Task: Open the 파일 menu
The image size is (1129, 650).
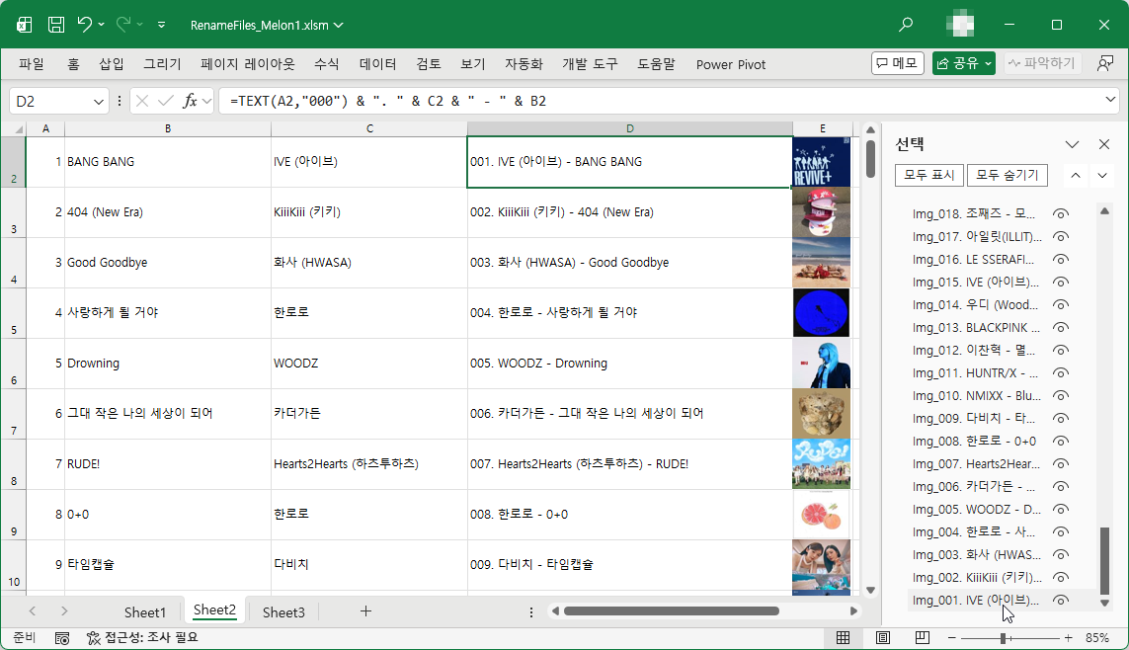Action: coord(32,64)
